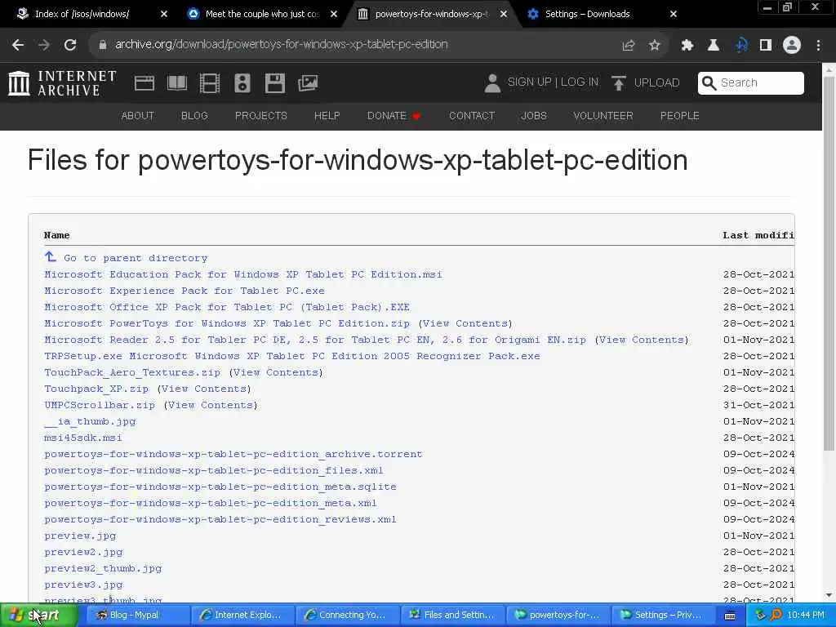This screenshot has height=627, width=836.
Task: Open the JOBS nav item
Action: [x=534, y=116]
